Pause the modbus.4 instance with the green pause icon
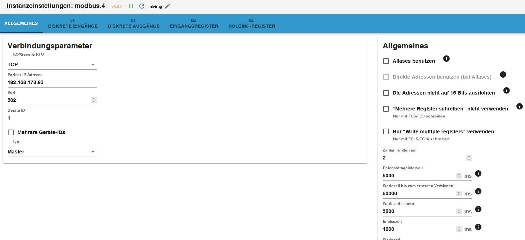Image resolution: width=525 pixels, height=240 pixels. [131, 6]
